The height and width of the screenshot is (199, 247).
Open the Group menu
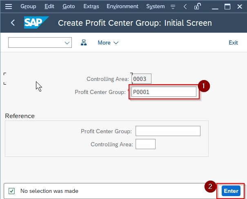pyautogui.click(x=28, y=7)
